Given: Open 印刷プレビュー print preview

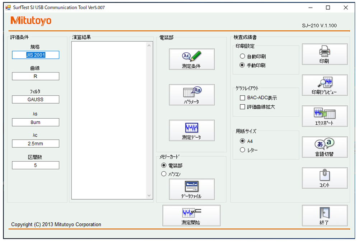Looking at the screenshot, I should (324, 85).
